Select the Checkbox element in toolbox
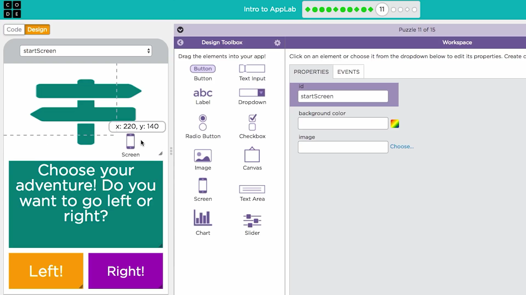 (x=252, y=123)
